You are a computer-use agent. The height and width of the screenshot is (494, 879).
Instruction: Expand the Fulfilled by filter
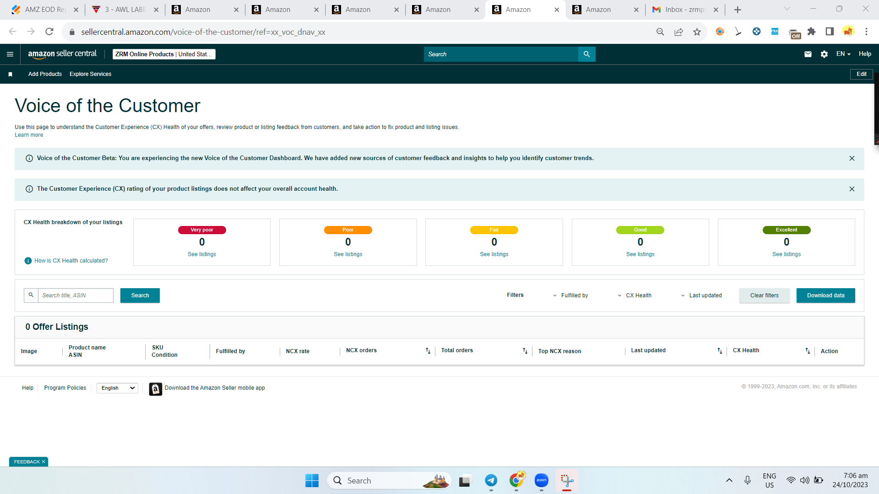570,295
